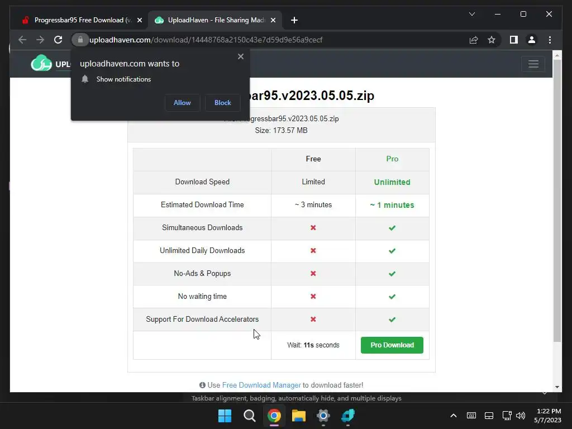The height and width of the screenshot is (429, 572).
Task: Click the Free column header
Action: (313, 159)
